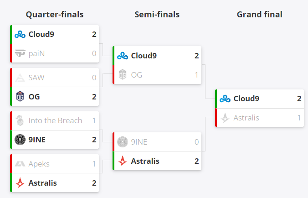This screenshot has height=198, width=308.
Task: Click the Quarter-finals column heading
Action: [55, 15]
